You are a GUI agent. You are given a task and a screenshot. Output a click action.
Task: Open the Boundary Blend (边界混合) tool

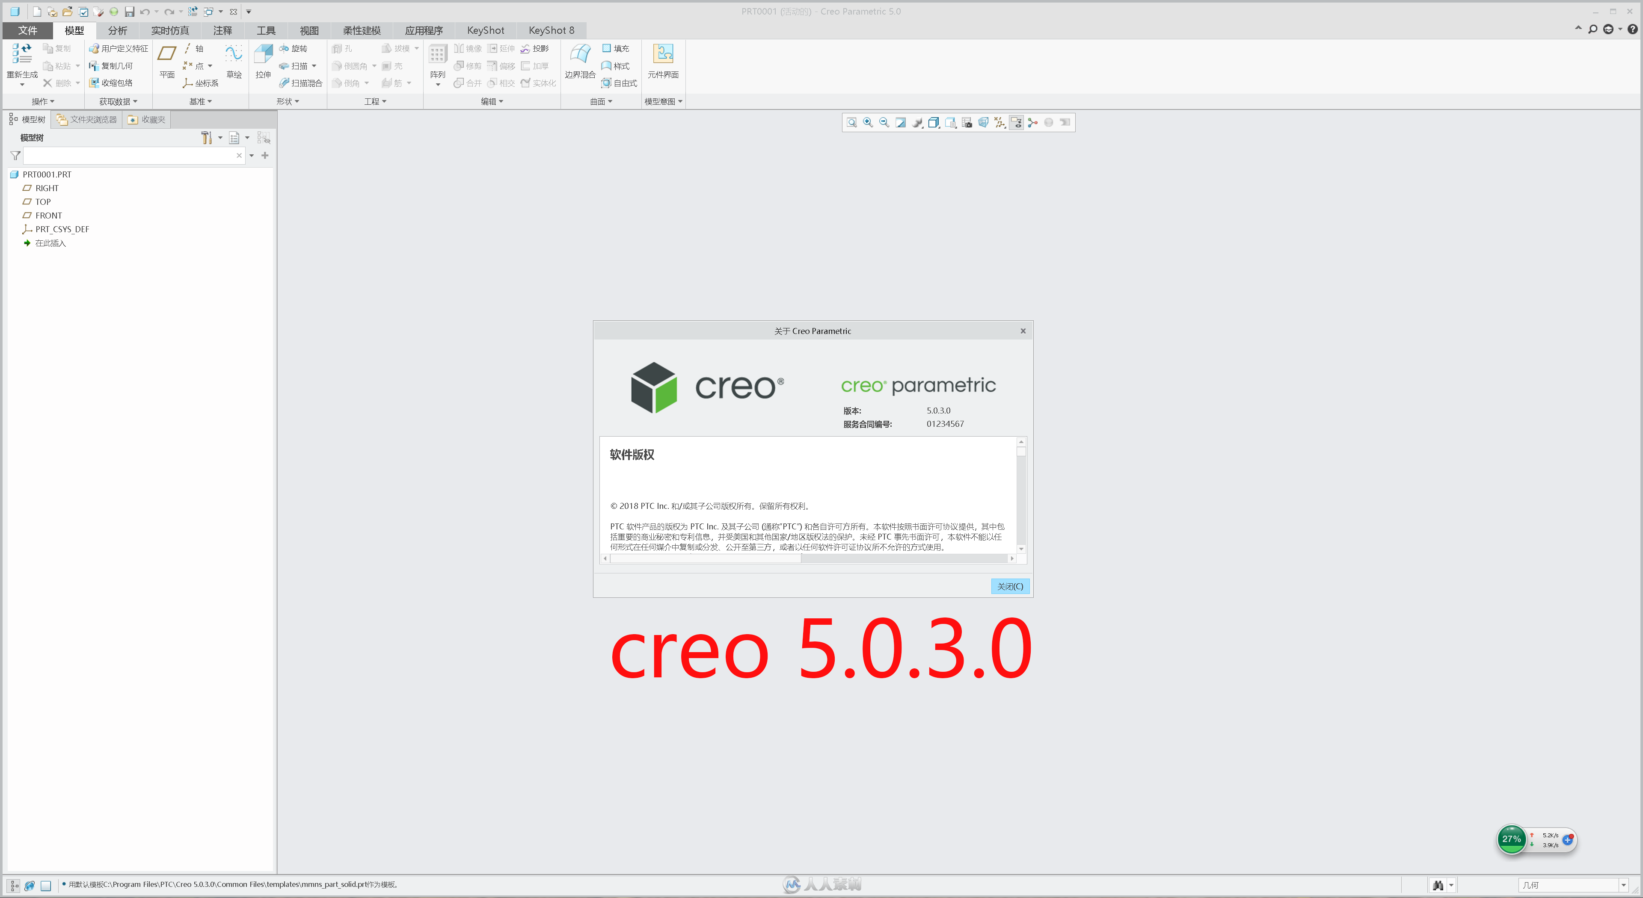click(x=580, y=62)
